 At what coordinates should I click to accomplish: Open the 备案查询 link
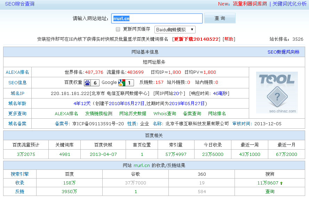[x=192, y=113]
